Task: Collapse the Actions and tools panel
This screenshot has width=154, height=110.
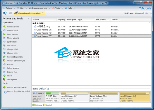Action: coord(29,19)
